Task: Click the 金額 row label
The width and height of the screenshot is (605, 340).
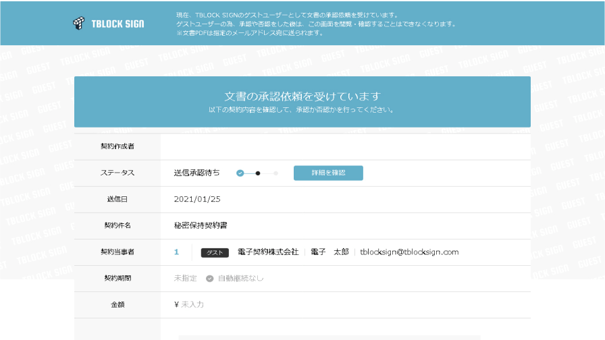Action: 117,304
